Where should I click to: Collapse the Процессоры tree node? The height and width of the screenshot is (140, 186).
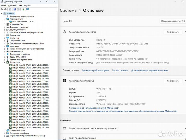point(5,62)
